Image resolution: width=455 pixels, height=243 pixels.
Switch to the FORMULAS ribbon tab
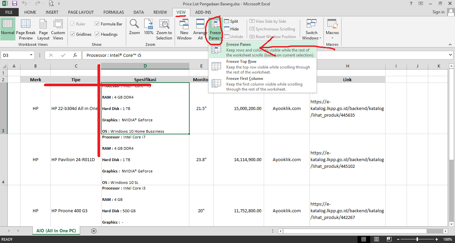pos(113,12)
